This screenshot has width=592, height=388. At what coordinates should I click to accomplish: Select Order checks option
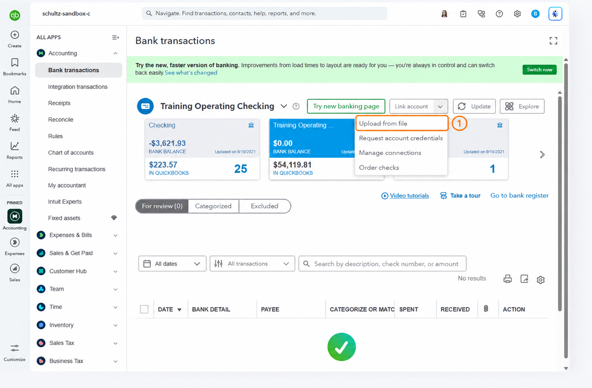click(401, 167)
